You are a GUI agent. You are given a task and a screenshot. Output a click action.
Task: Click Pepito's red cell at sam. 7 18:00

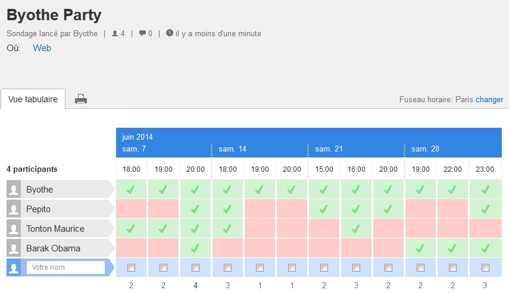[x=132, y=209]
